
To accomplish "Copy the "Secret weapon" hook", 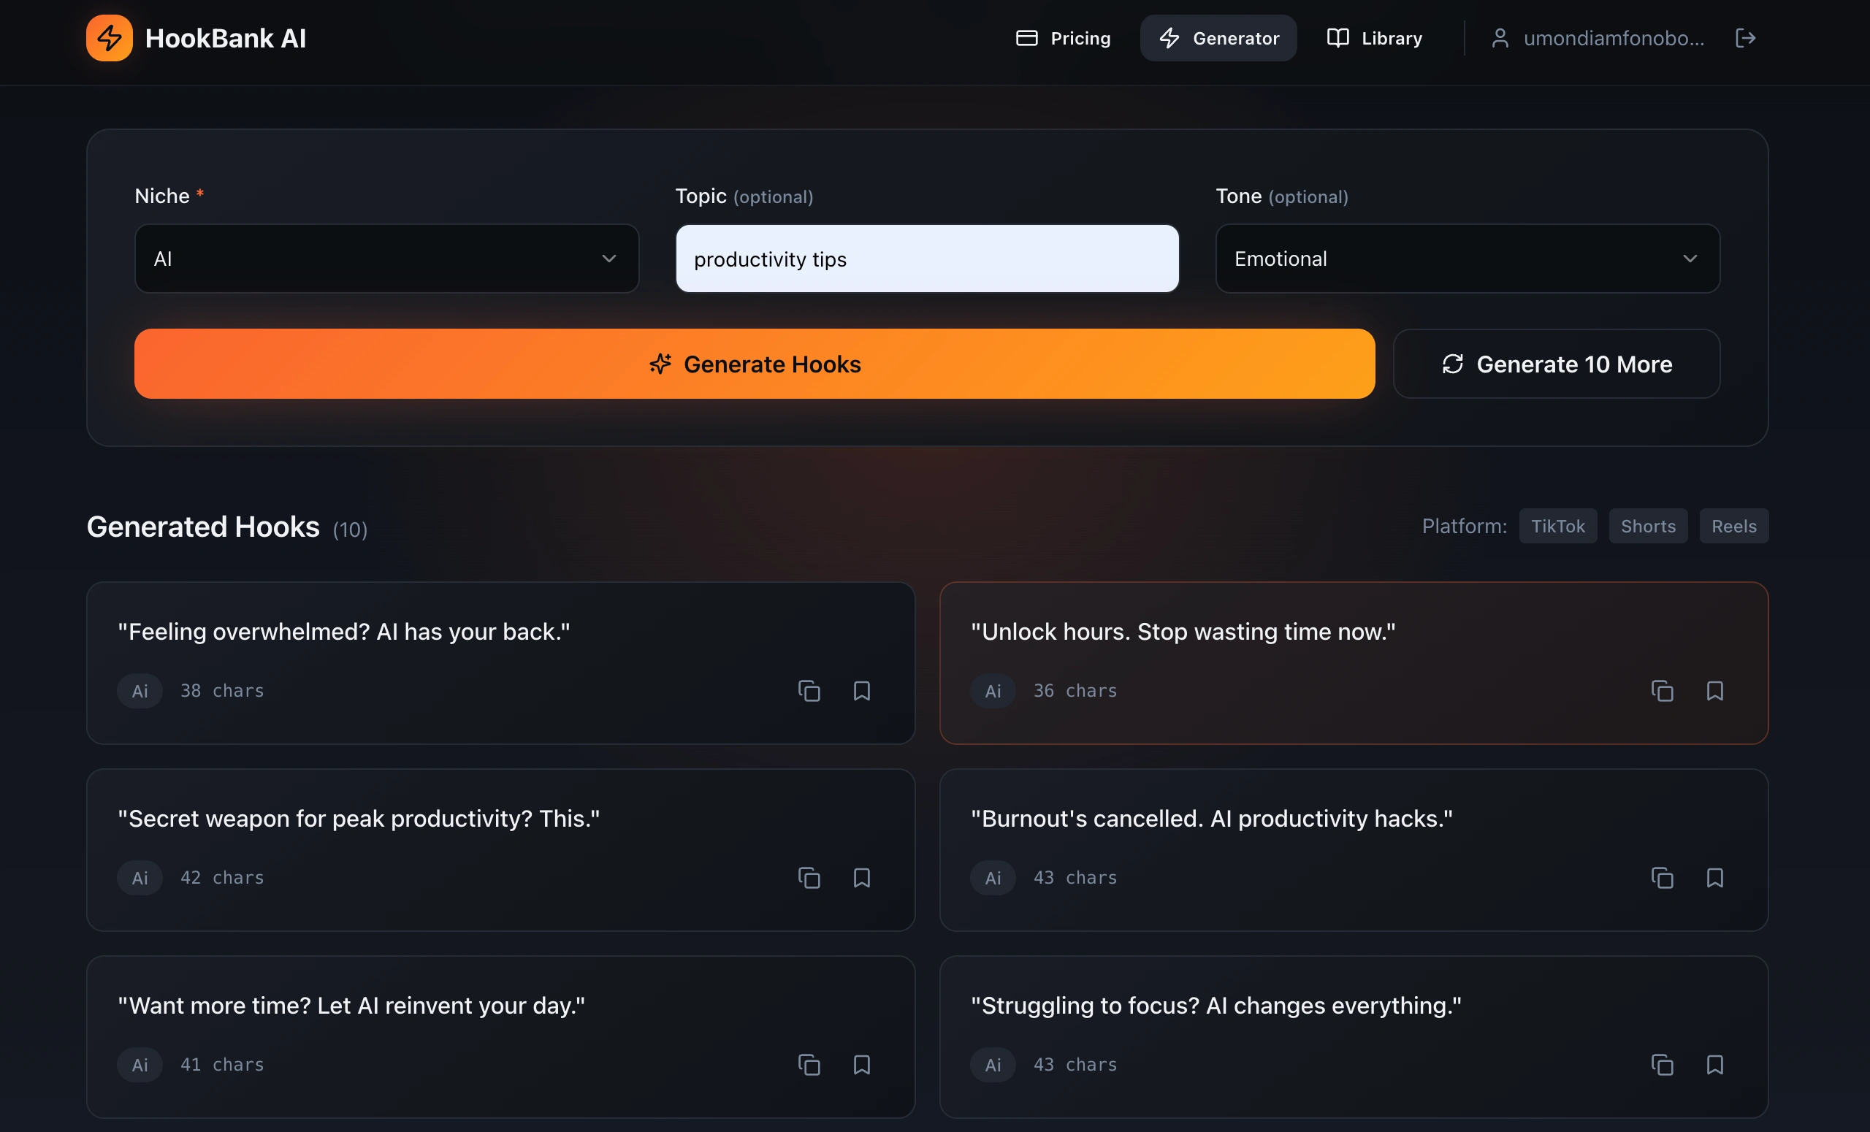I will [809, 878].
